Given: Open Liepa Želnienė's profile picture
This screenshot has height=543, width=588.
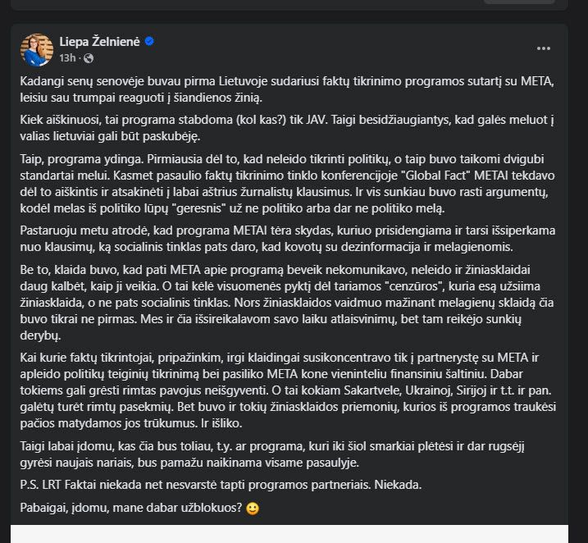Looking at the screenshot, I should [37, 50].
